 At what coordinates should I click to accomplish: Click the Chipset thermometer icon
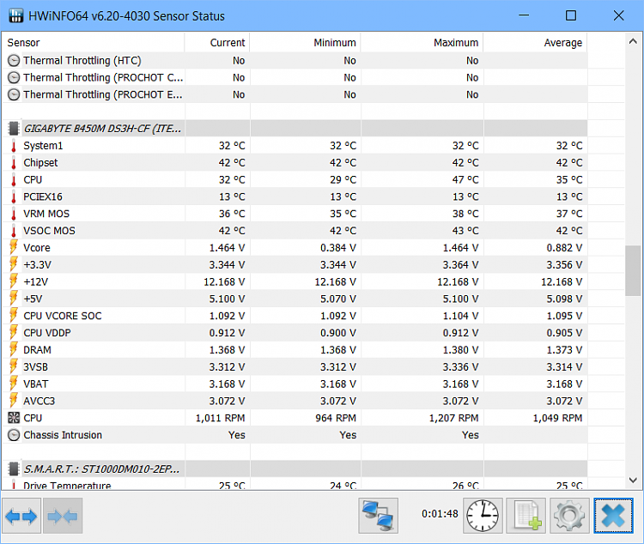click(14, 163)
